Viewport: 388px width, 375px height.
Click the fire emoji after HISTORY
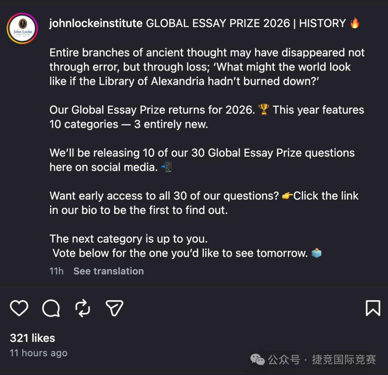pos(355,23)
